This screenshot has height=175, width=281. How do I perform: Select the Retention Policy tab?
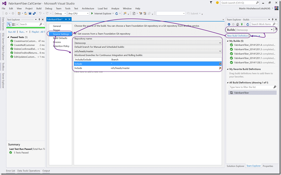[x=61, y=46]
